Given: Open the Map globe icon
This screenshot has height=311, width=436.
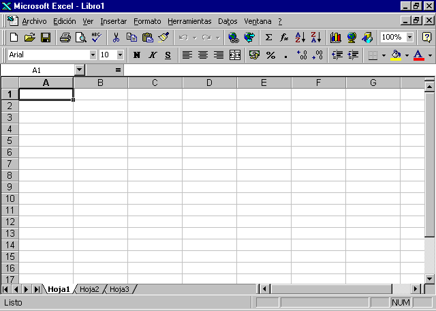Looking at the screenshot, I should click(x=352, y=38).
